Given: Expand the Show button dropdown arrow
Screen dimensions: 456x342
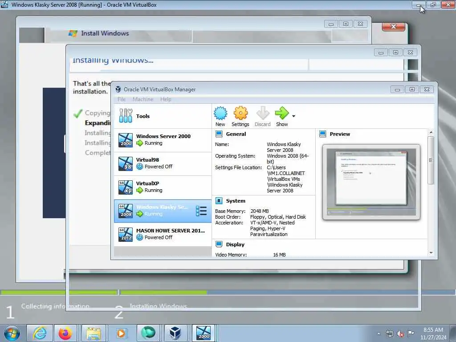Looking at the screenshot, I should pos(294,116).
